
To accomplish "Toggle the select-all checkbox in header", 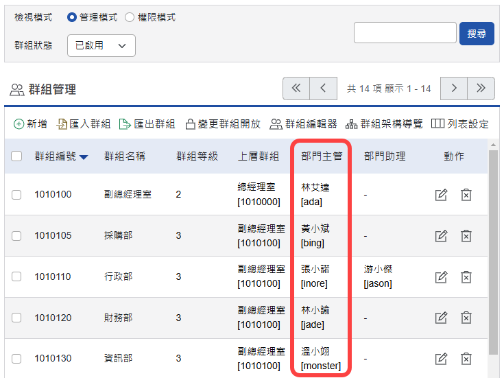I will 17,156.
